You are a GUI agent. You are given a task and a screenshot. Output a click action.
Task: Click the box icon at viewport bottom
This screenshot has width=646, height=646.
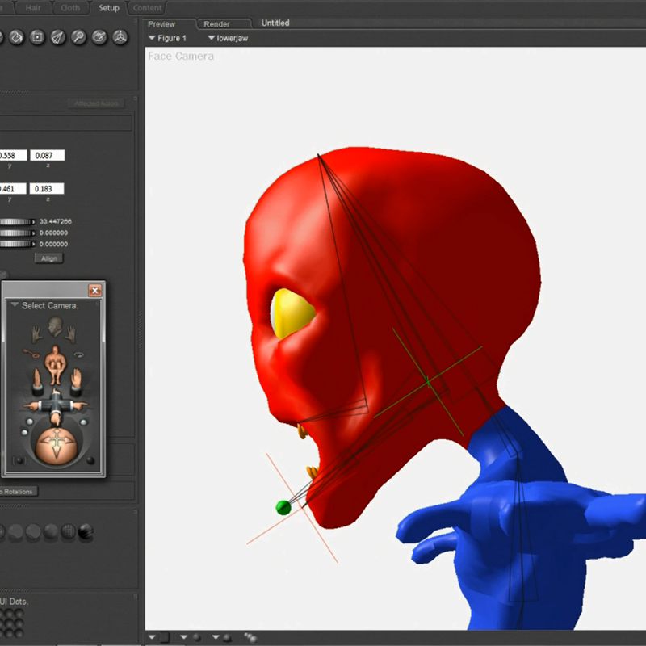pyautogui.click(x=165, y=637)
